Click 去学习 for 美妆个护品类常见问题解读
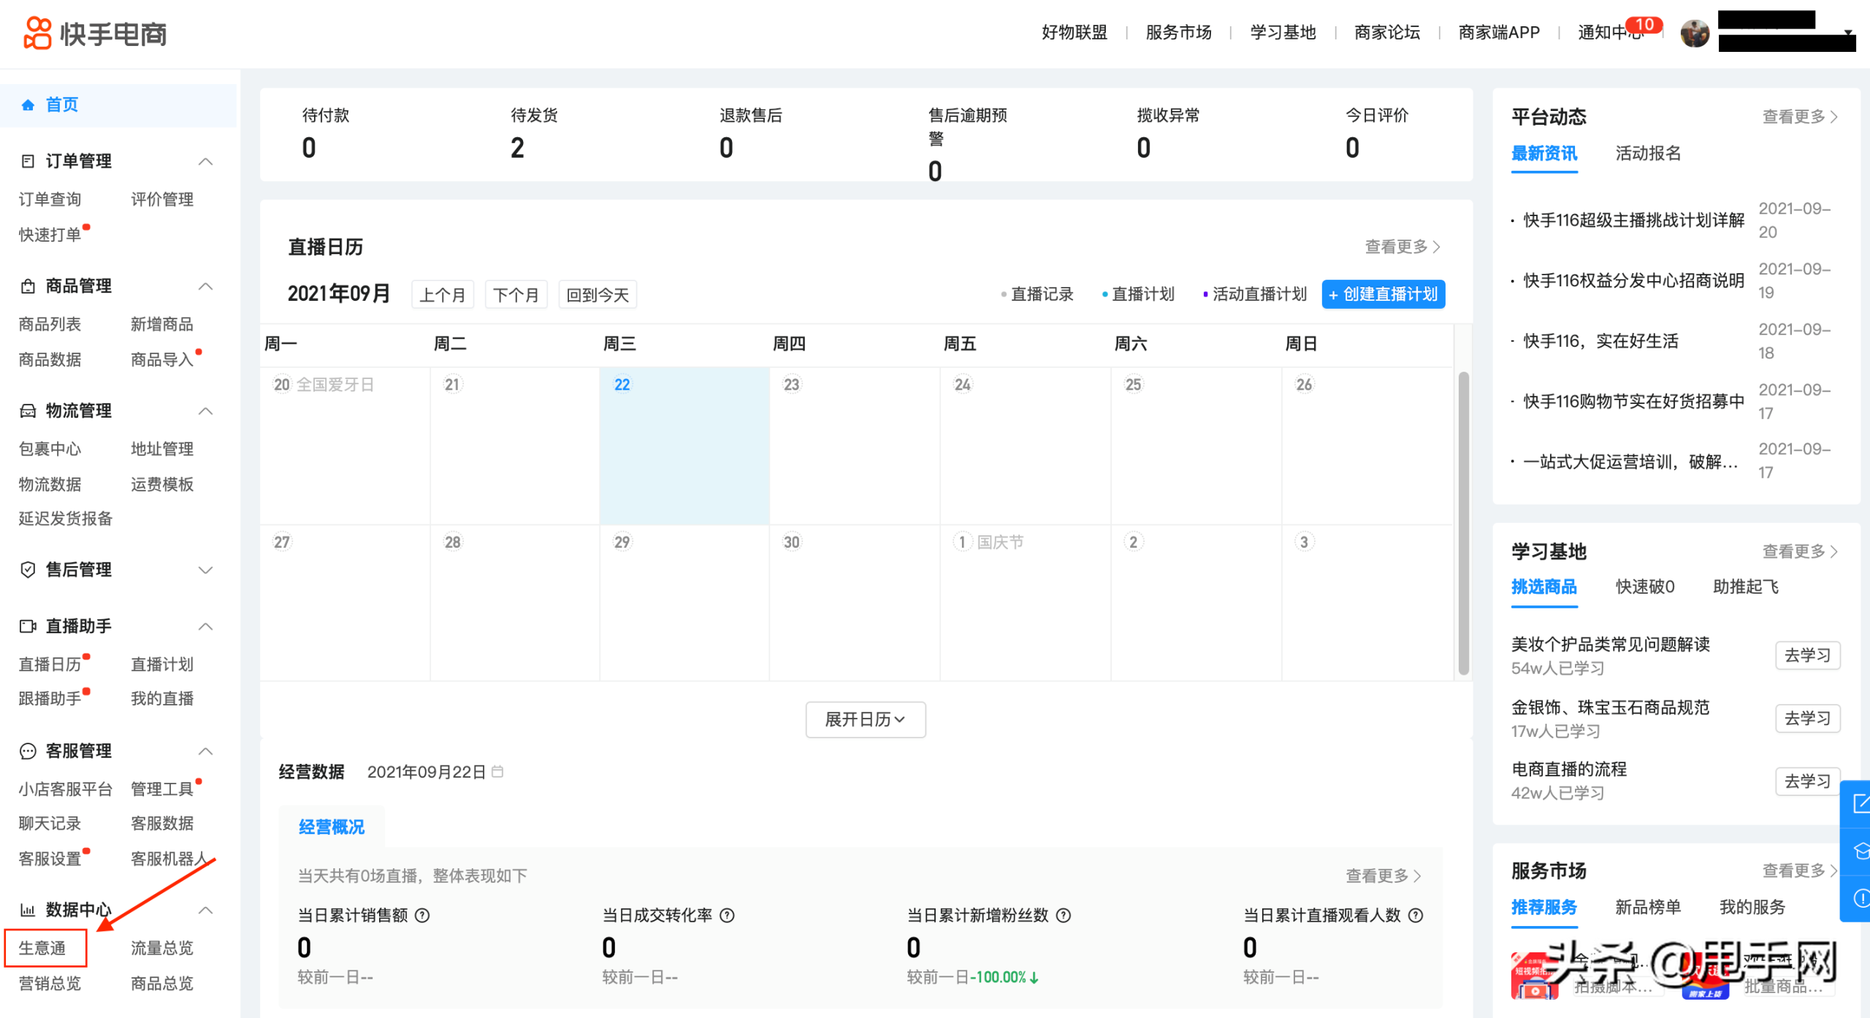The width and height of the screenshot is (1870, 1018). [x=1807, y=655]
